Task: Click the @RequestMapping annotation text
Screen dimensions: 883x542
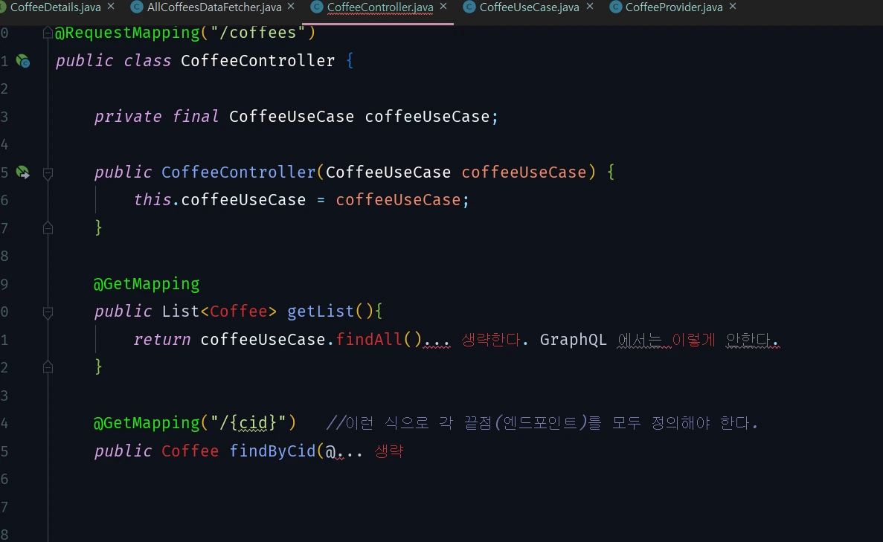Action: (126, 33)
